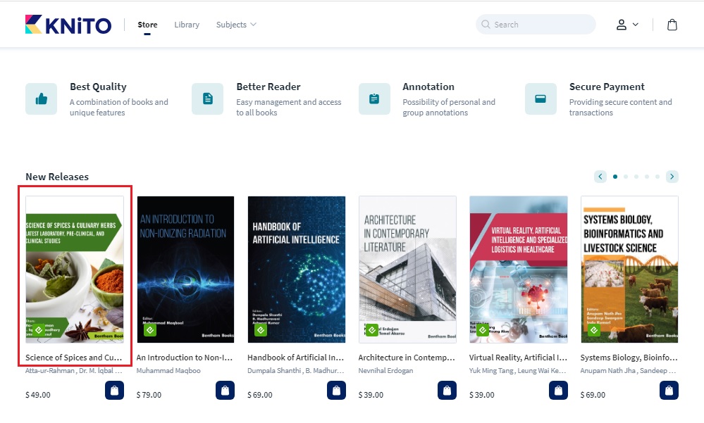This screenshot has height=423, width=704.
Task: Add Architecture in Contemporary Literature to cart
Action: click(447, 390)
